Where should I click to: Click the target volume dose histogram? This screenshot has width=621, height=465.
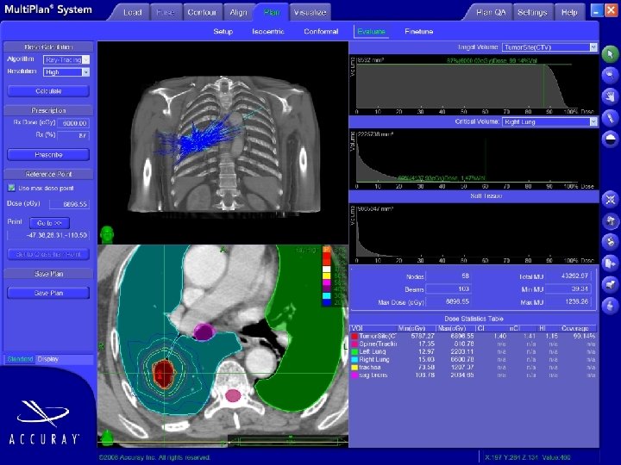(474, 84)
